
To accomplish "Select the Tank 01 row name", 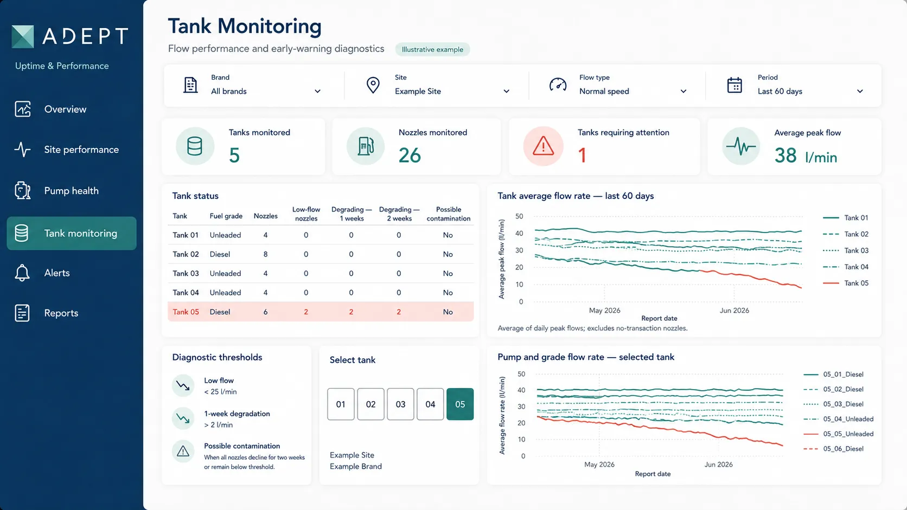I will click(x=186, y=235).
